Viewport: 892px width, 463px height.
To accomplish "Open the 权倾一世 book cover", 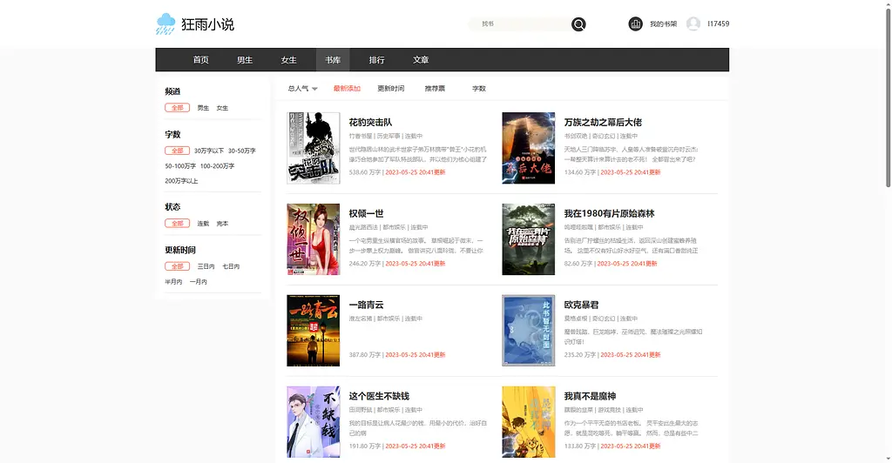I will [313, 239].
